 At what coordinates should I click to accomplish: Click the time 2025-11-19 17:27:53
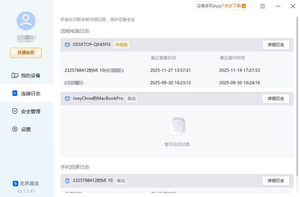[x=239, y=70]
